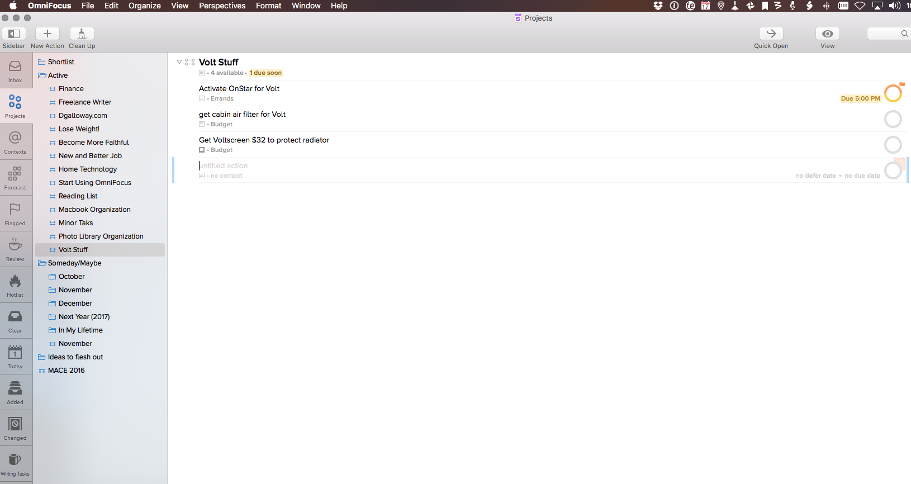Open the Window menu

pyautogui.click(x=306, y=6)
